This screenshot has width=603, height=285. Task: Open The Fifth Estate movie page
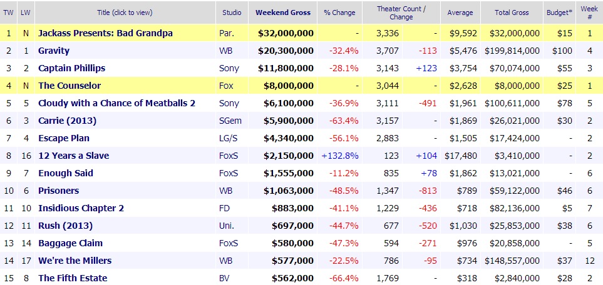tap(73, 278)
